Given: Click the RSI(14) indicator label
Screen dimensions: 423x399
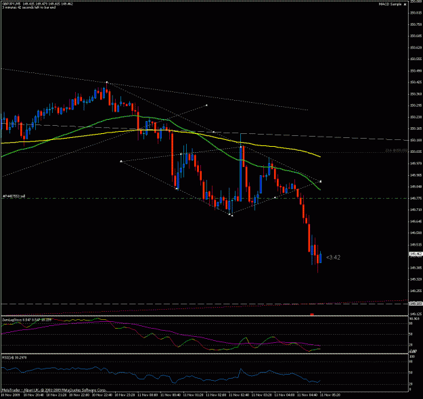Looking at the screenshot, I should coord(15,358).
